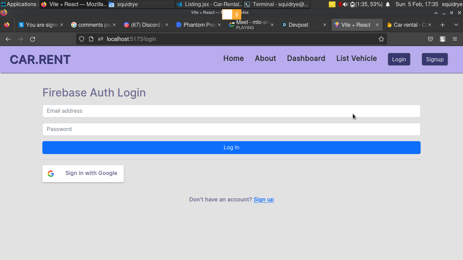Close the Vite + React tab
The width and height of the screenshot is (463, 260).
tap(377, 25)
